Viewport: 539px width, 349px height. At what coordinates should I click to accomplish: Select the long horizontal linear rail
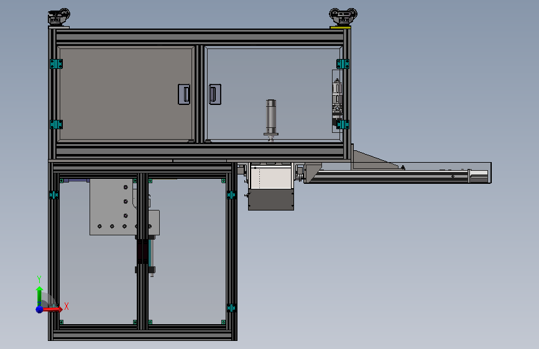pyautogui.click(x=397, y=176)
